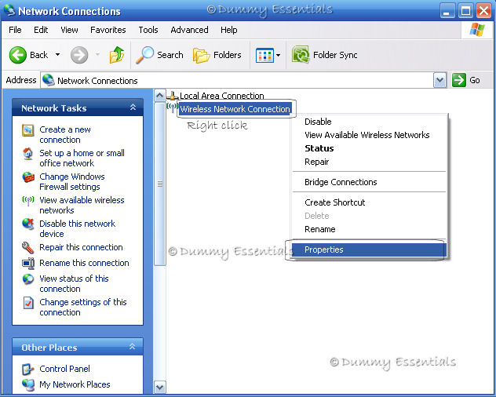The image size is (496, 397).
Task: Choose Status from the context menu
Action: coord(370,148)
